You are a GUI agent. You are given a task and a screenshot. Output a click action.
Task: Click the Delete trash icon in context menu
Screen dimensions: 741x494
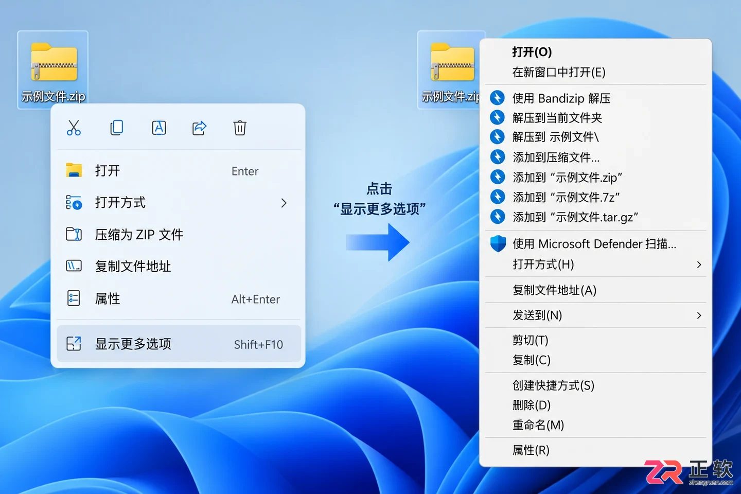[240, 128]
